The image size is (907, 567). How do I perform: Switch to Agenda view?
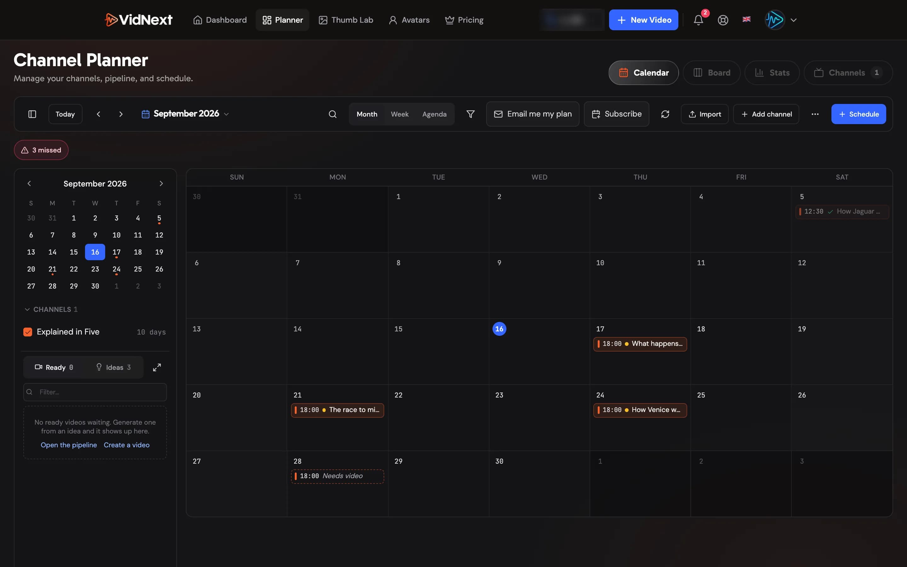pos(434,114)
